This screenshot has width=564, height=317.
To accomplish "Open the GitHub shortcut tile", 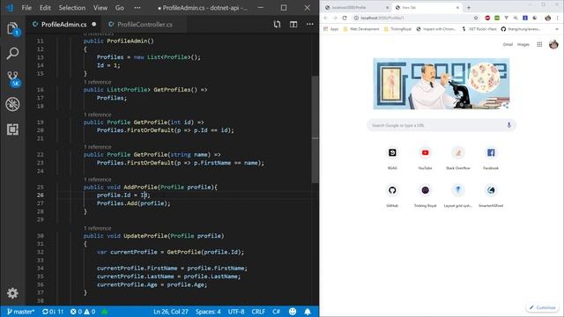I will click(392, 195).
